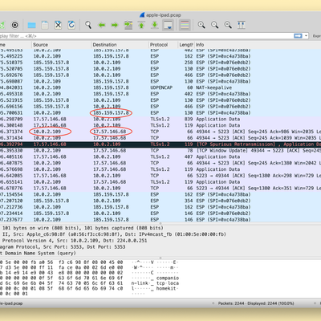
Task: Select packet with Seq=1380 Ack=351
Action: tap(160, 189)
